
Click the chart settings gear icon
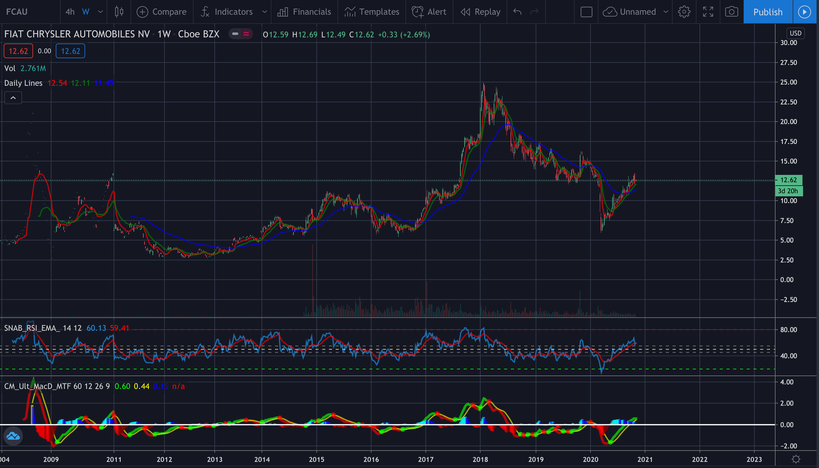tap(684, 12)
